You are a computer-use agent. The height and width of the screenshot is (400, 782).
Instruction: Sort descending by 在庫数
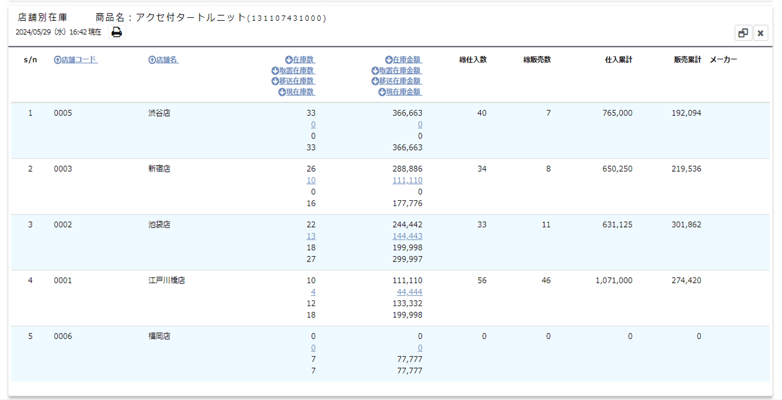(300, 59)
